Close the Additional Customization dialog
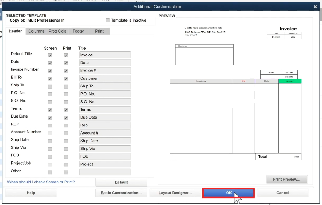Screen dimensions: 322x205 click(315, 7)
